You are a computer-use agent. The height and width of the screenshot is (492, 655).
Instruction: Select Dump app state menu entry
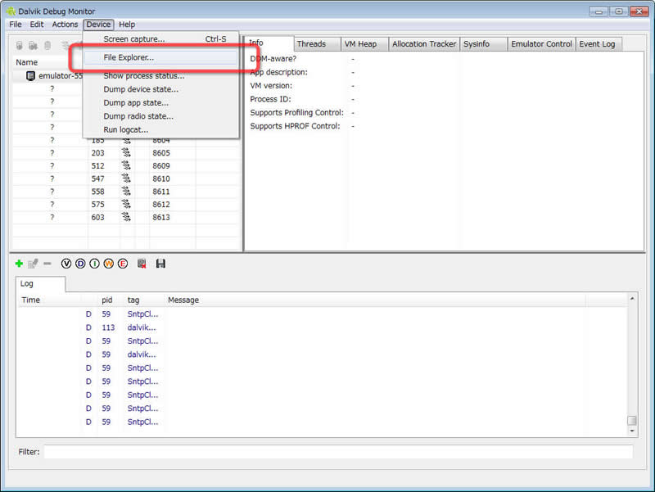(x=160, y=103)
